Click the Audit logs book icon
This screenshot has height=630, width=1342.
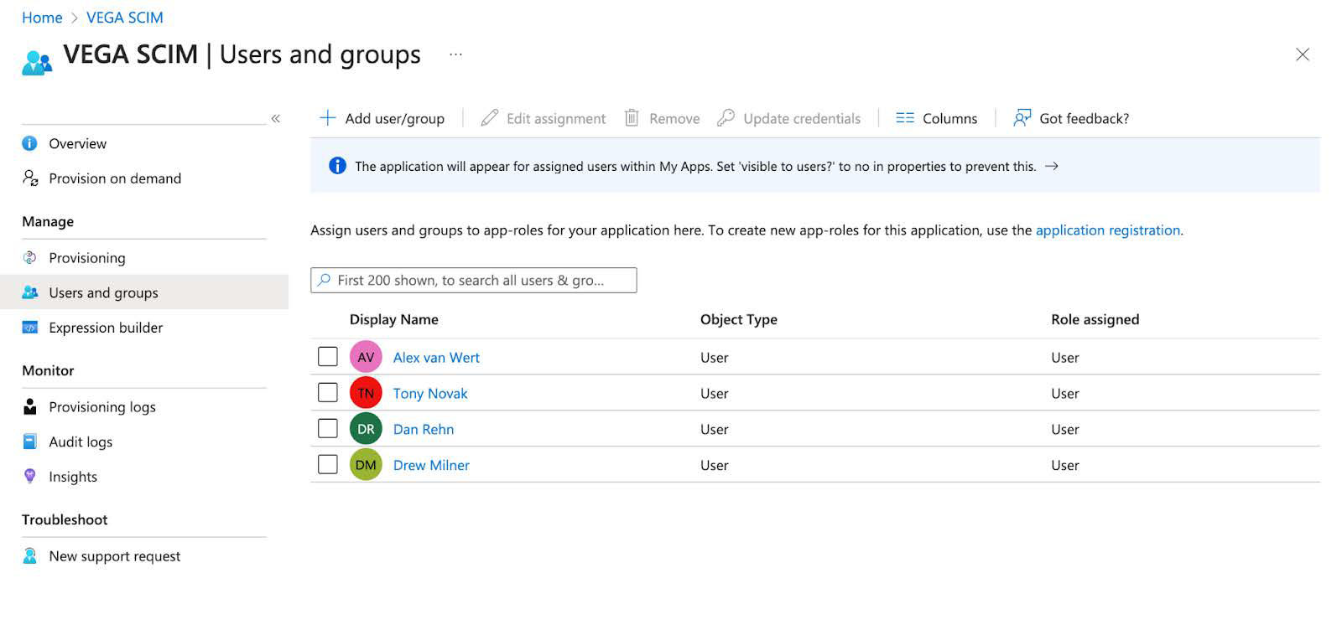(x=30, y=442)
